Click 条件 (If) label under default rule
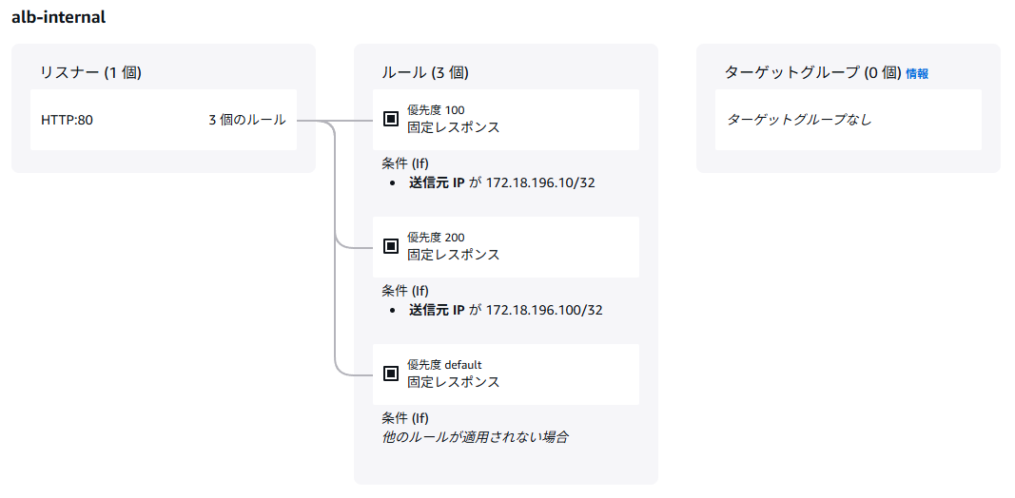 click(405, 417)
